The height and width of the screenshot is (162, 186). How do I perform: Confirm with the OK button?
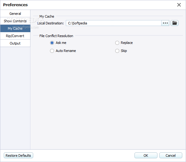pyautogui.click(x=146, y=156)
